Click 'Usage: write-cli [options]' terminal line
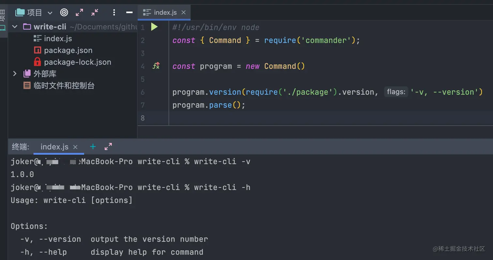This screenshot has width=493, height=260. coord(72,200)
